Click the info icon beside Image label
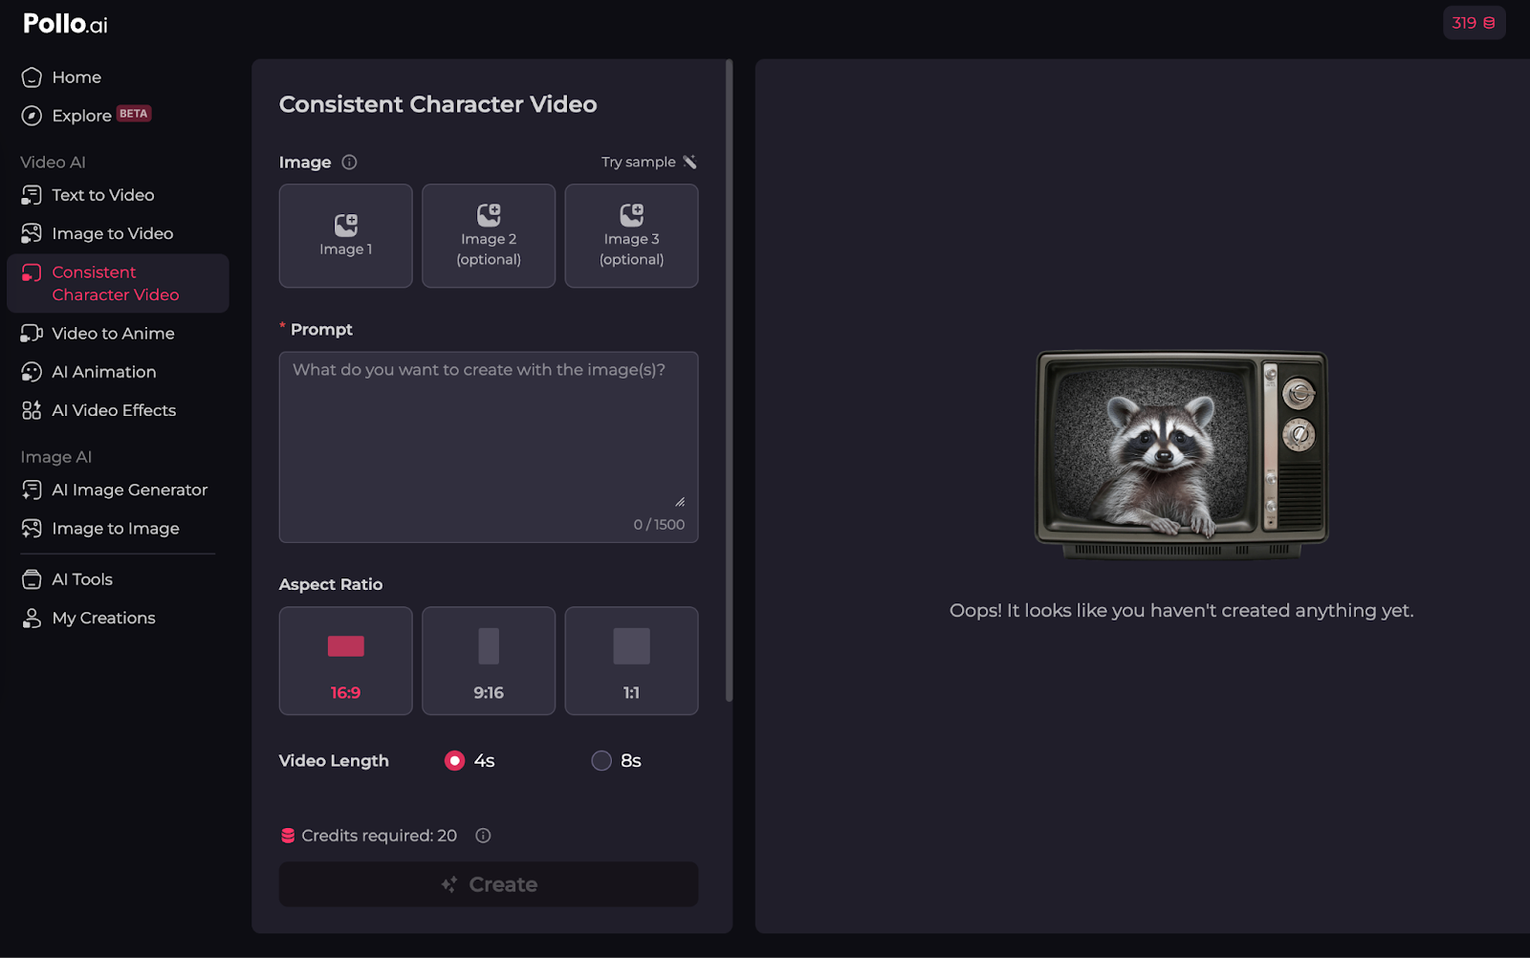Viewport: 1530px width, 958px height. point(349,163)
